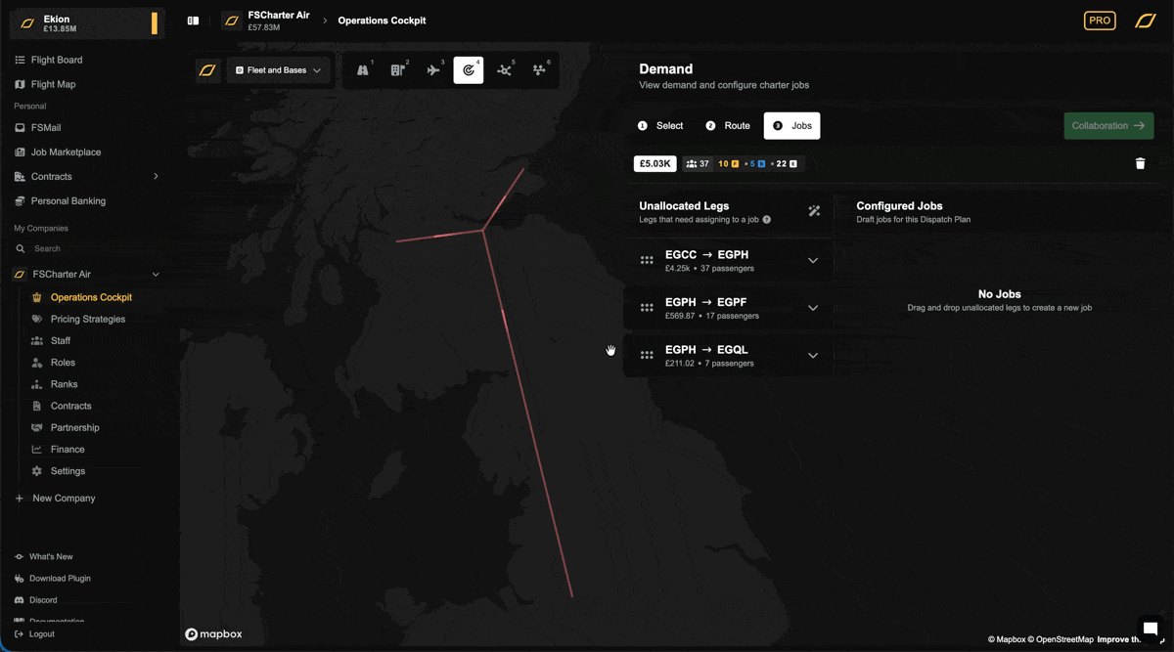Open the binoculars search tool in toolbar
1174x652 pixels.
(x=363, y=70)
